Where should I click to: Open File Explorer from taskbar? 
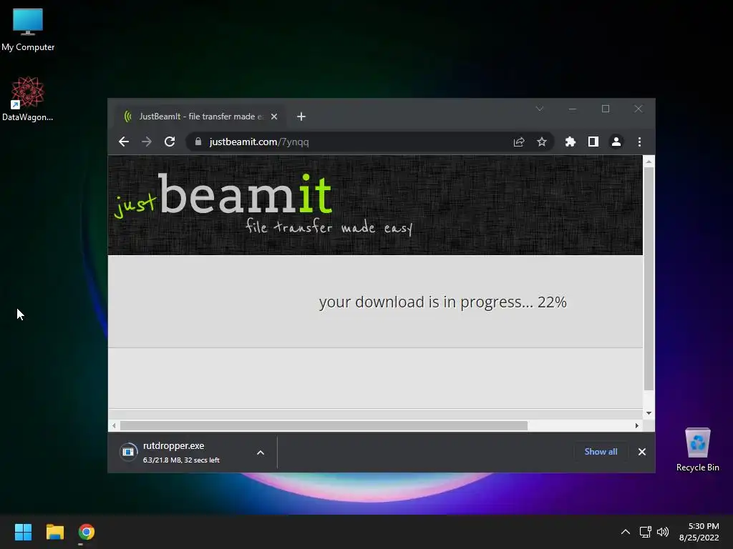pyautogui.click(x=54, y=532)
